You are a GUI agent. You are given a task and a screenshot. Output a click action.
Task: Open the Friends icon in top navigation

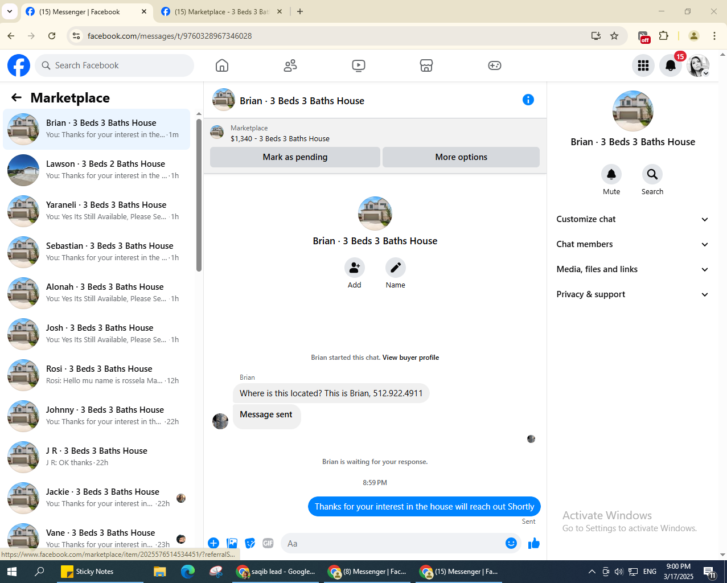tap(290, 65)
